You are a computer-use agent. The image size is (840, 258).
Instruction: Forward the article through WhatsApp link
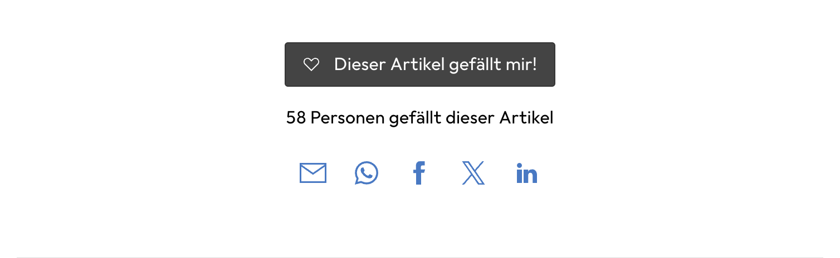coord(367,173)
